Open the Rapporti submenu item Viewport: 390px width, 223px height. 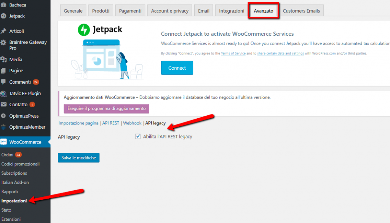10,192
